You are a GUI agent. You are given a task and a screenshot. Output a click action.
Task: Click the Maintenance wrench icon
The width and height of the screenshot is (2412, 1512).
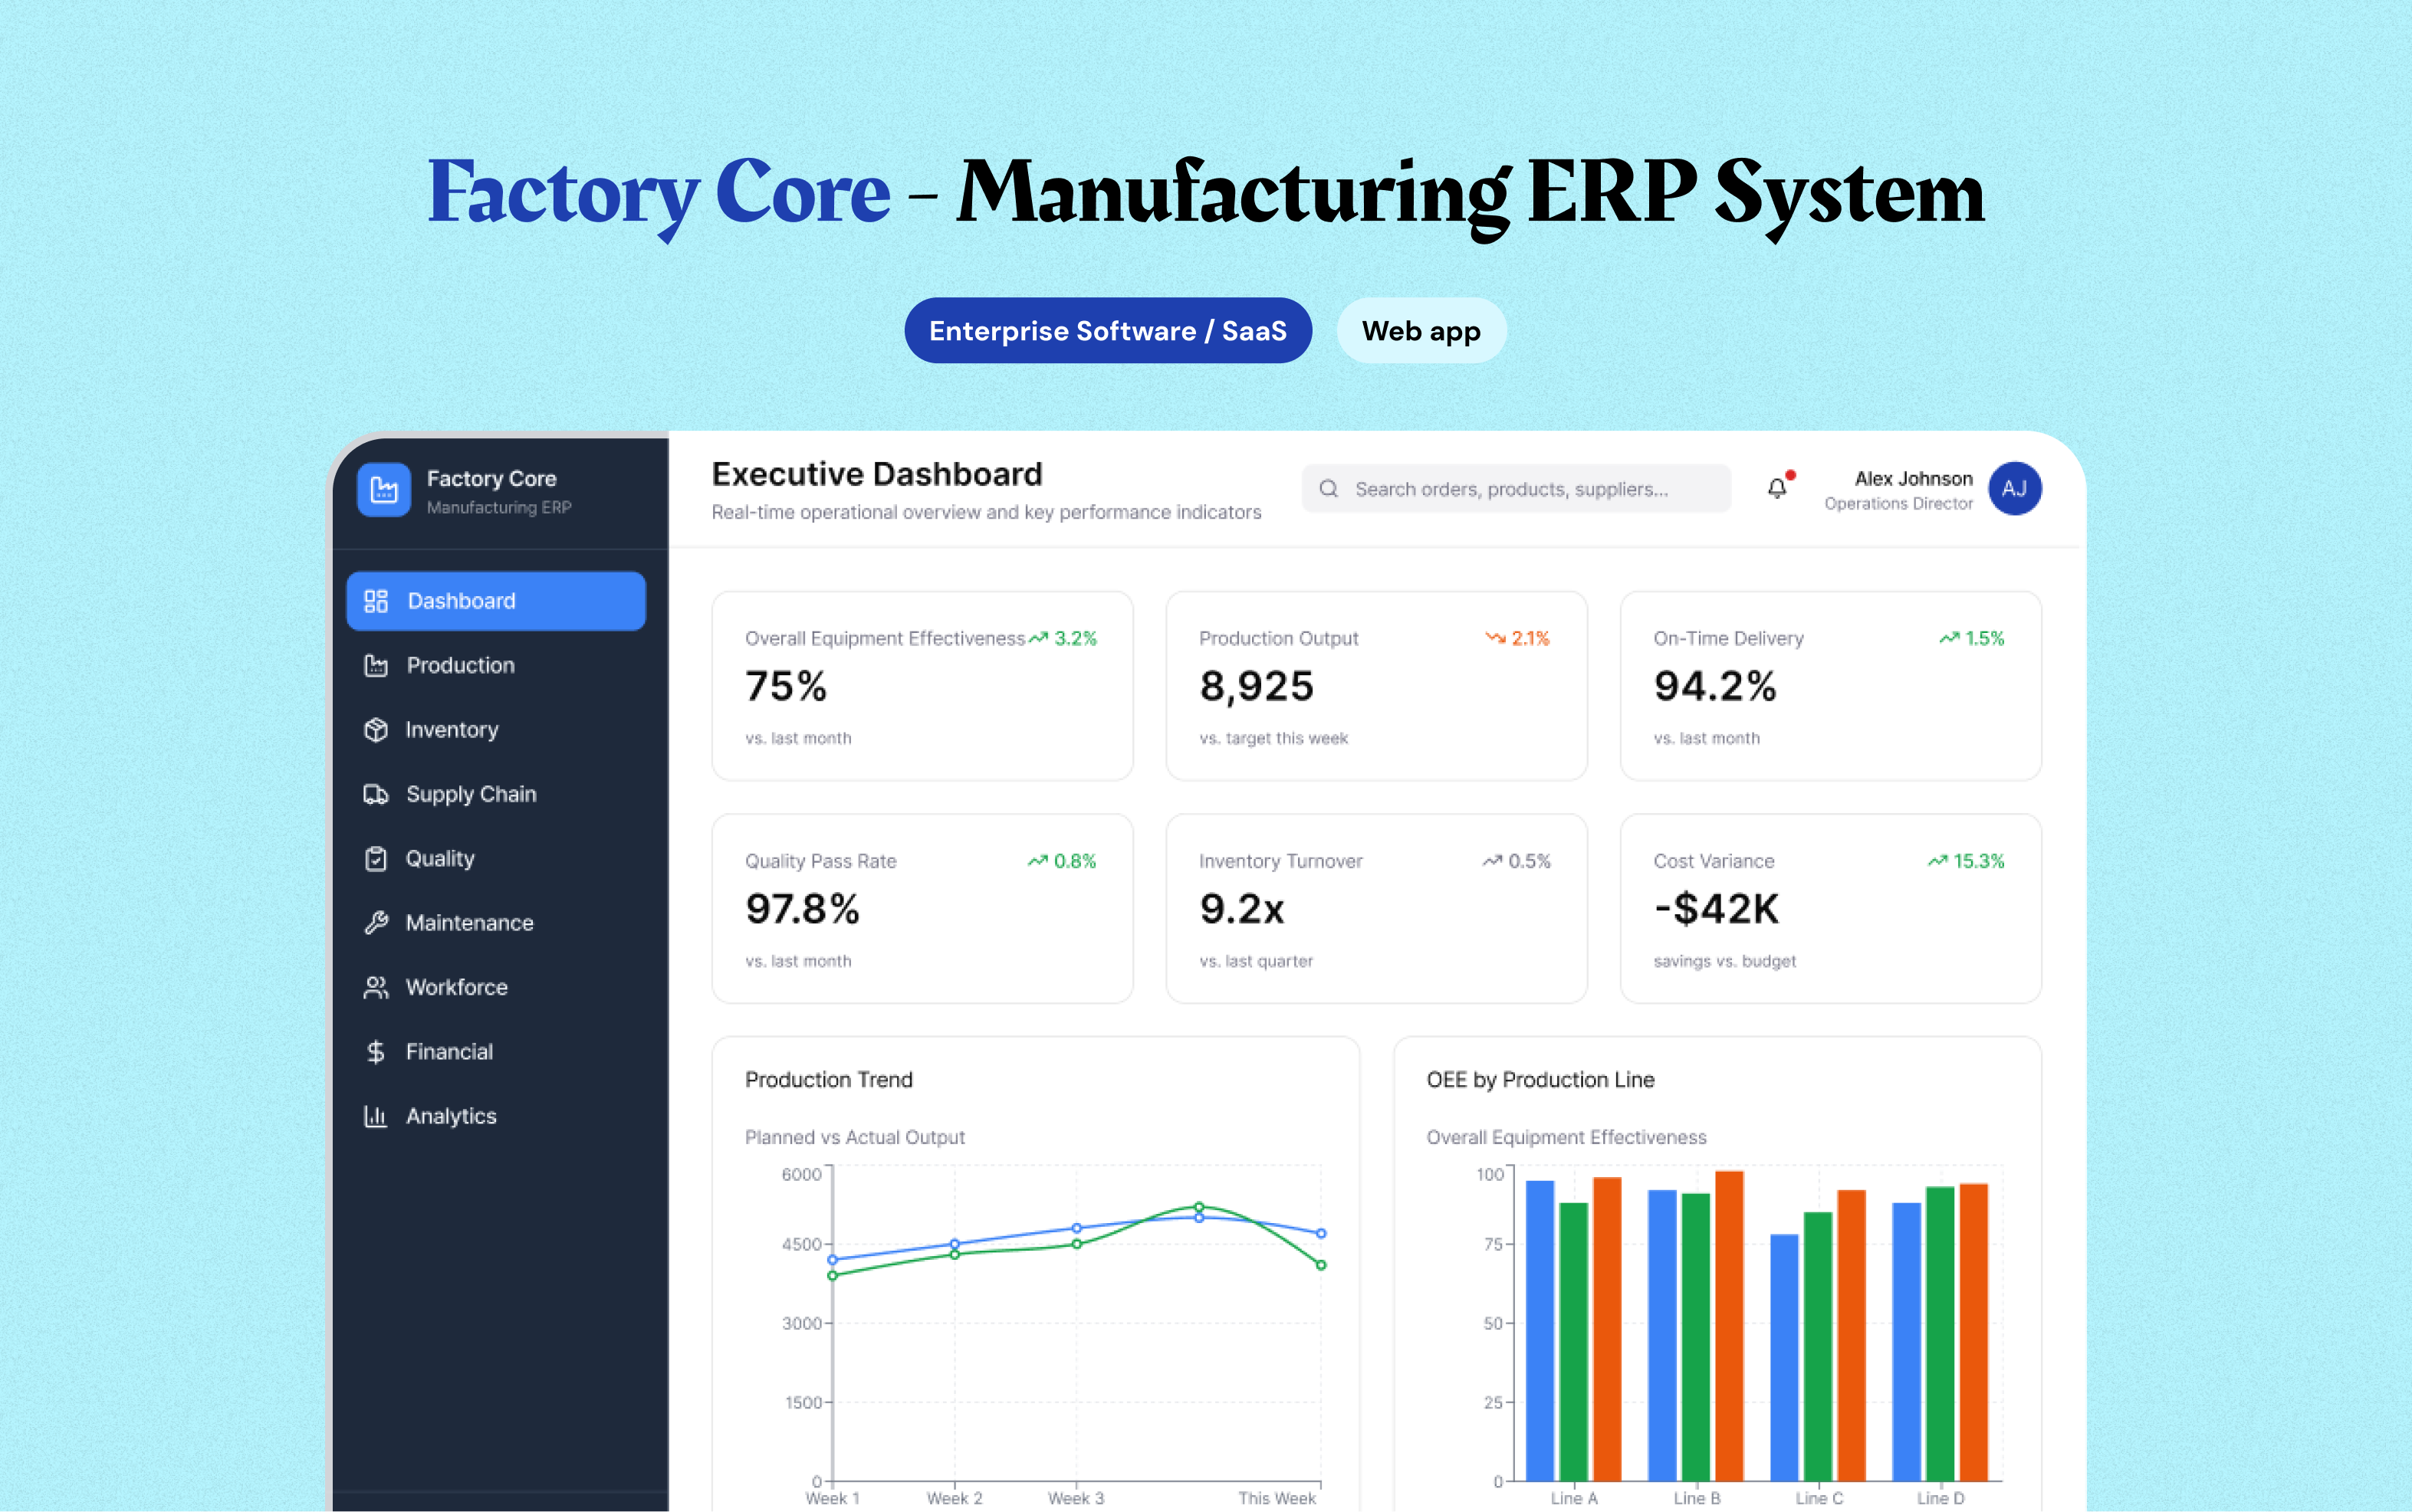coord(376,923)
